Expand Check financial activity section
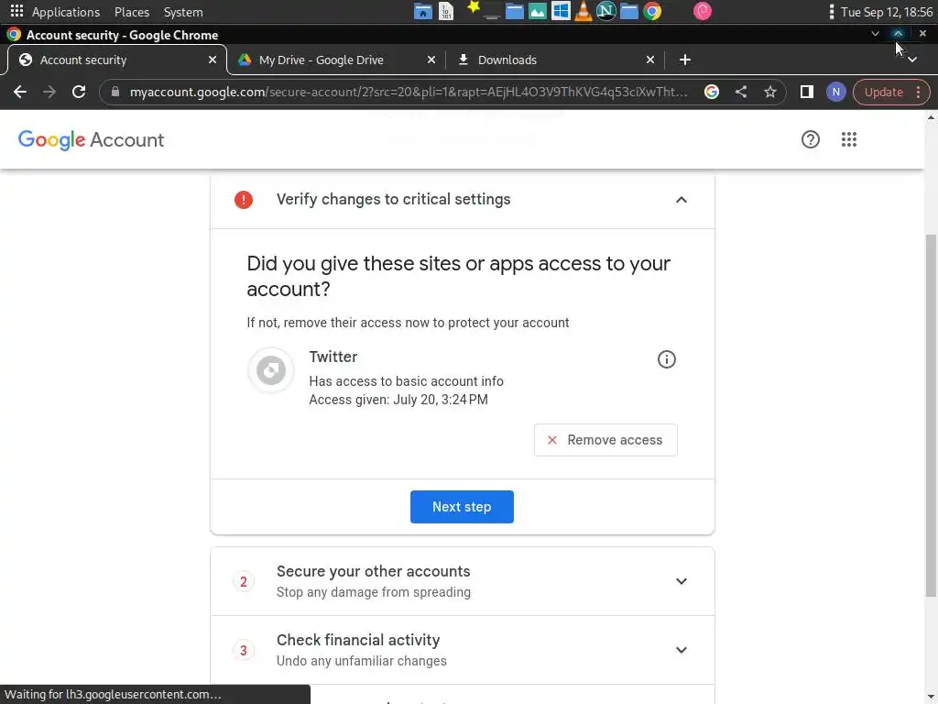 681,650
